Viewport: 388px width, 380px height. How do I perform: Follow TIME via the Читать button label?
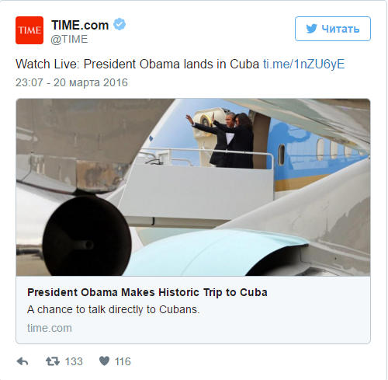[x=341, y=29]
